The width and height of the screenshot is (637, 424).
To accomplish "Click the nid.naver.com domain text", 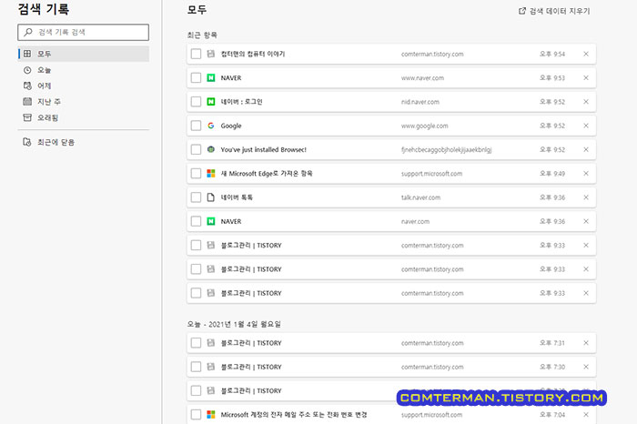I will (420, 102).
